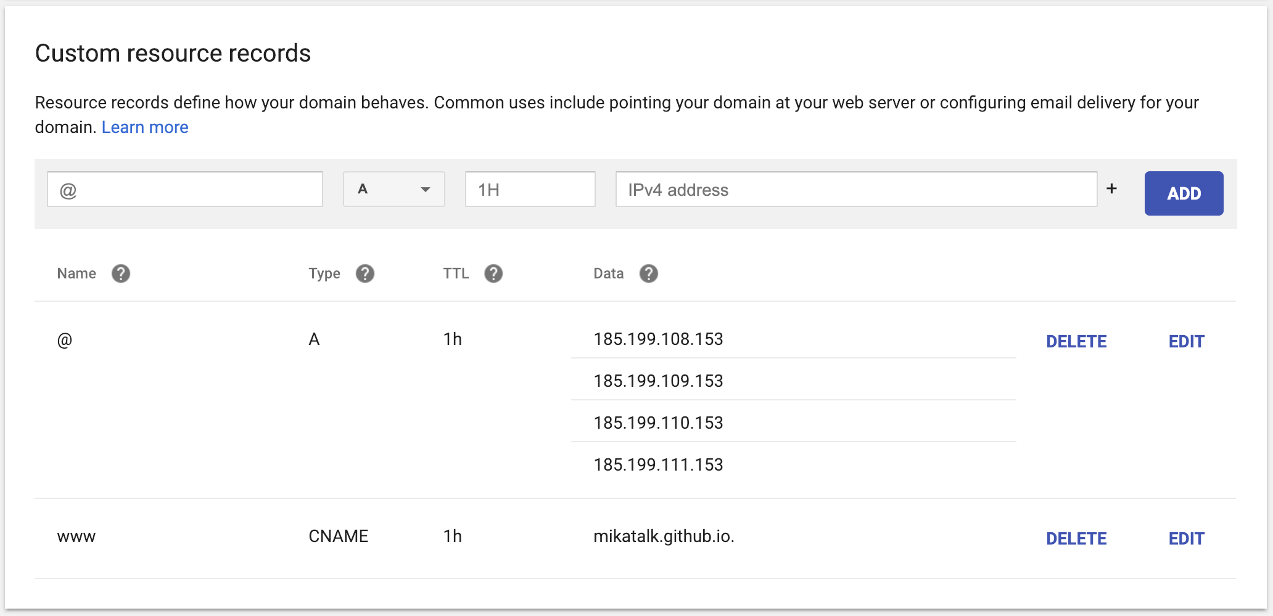Click the help icon next to Name

[x=120, y=274]
